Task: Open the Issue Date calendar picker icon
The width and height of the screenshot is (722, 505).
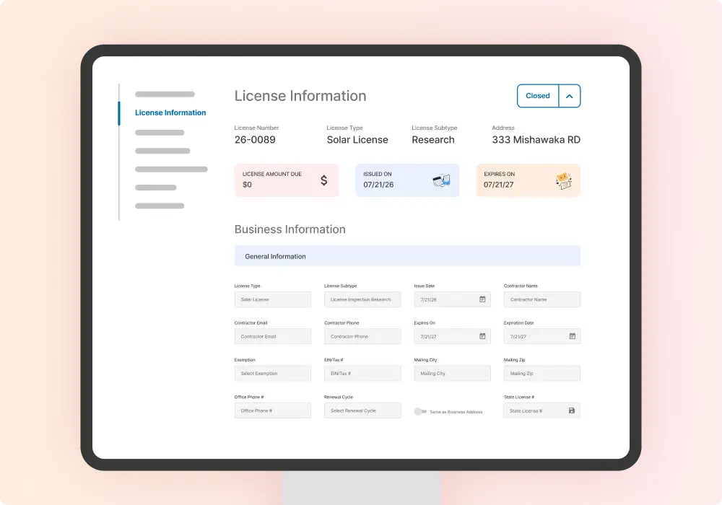Action: [482, 299]
